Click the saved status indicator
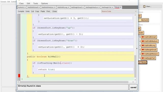163x92 pixels. pos(133,87)
